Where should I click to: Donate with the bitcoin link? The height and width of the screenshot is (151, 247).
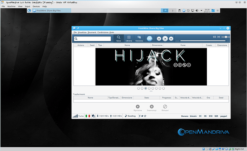[193, 116]
